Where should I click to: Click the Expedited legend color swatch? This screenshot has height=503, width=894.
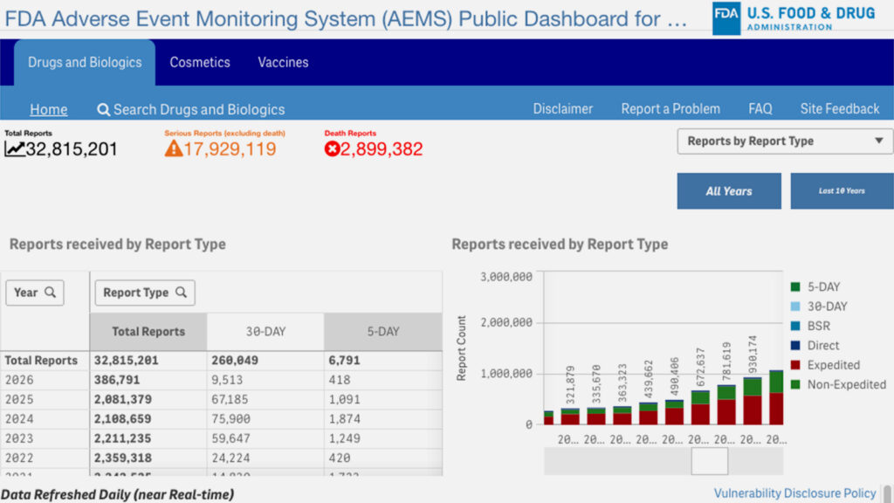[795, 365]
